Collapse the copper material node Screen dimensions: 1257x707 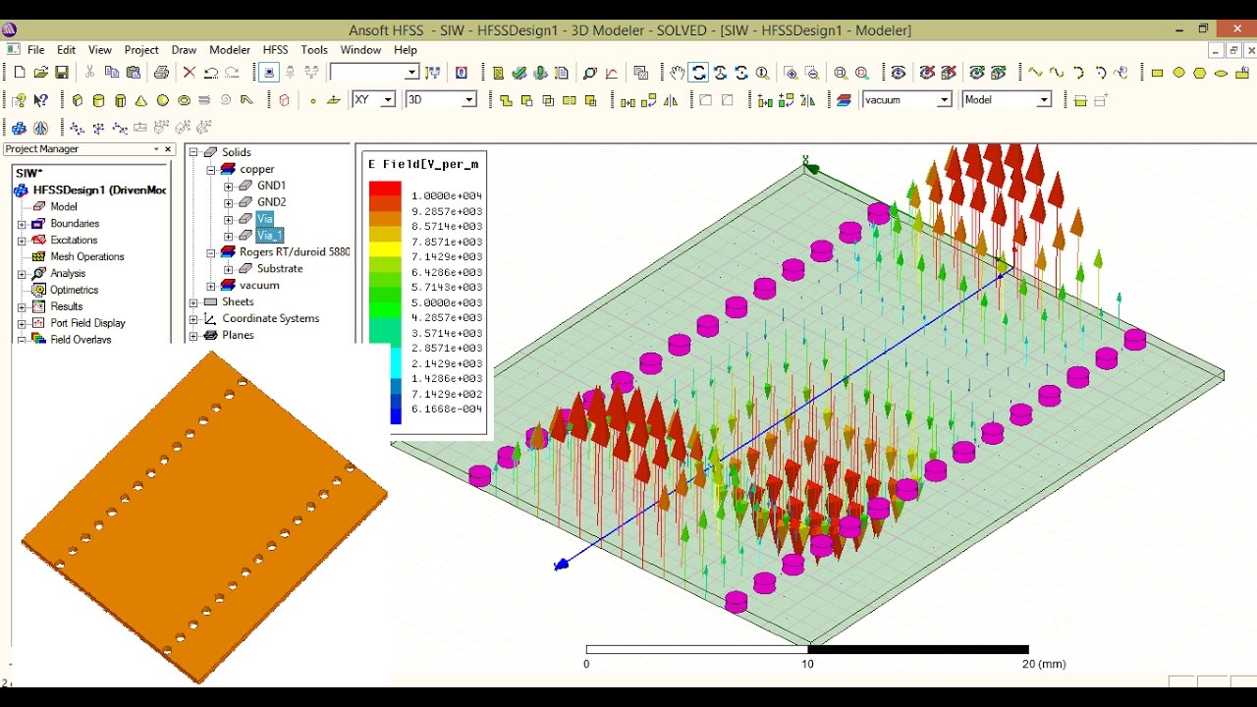[211, 170]
